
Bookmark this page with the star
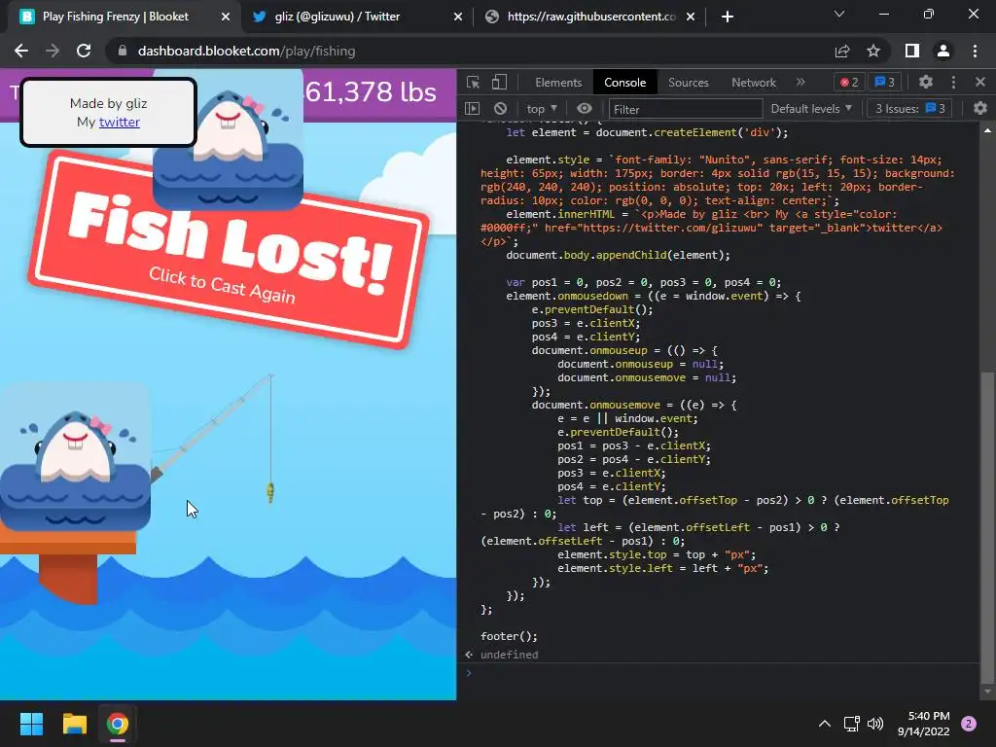tap(873, 51)
